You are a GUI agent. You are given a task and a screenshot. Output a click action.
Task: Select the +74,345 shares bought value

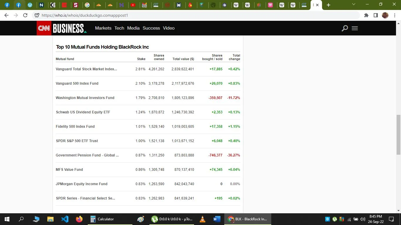[x=216, y=170]
